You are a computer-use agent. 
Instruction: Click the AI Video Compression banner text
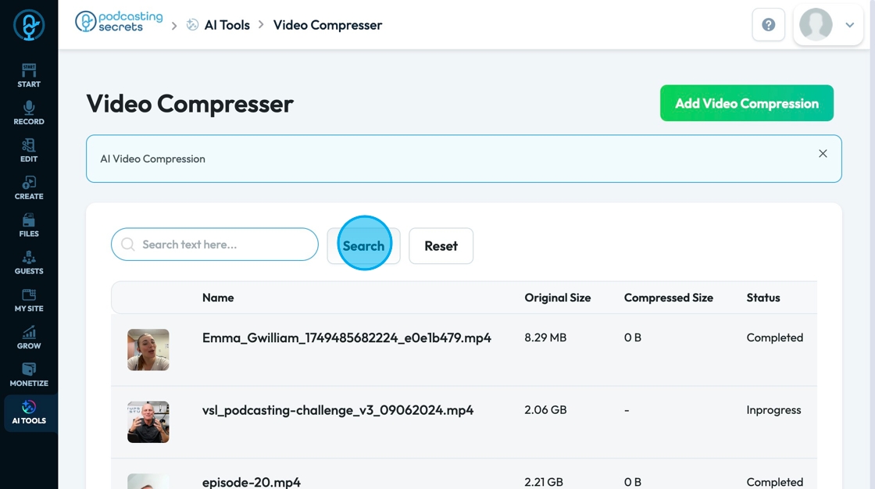click(153, 159)
